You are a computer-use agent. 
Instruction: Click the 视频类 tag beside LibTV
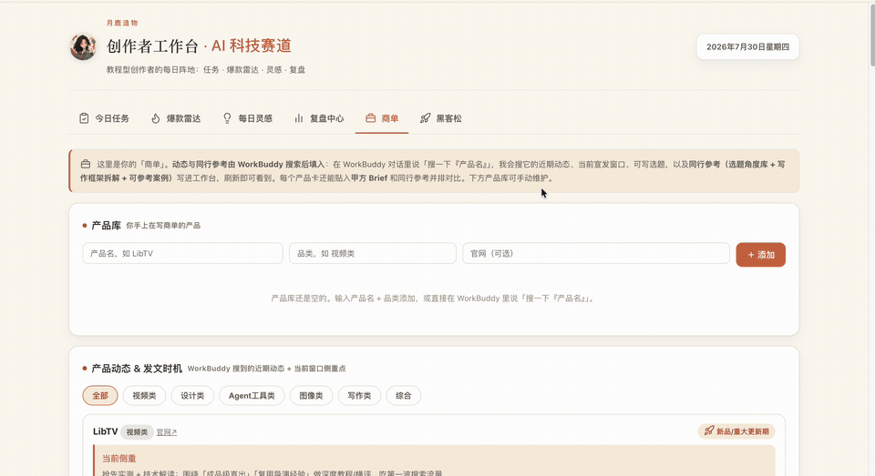click(x=137, y=432)
